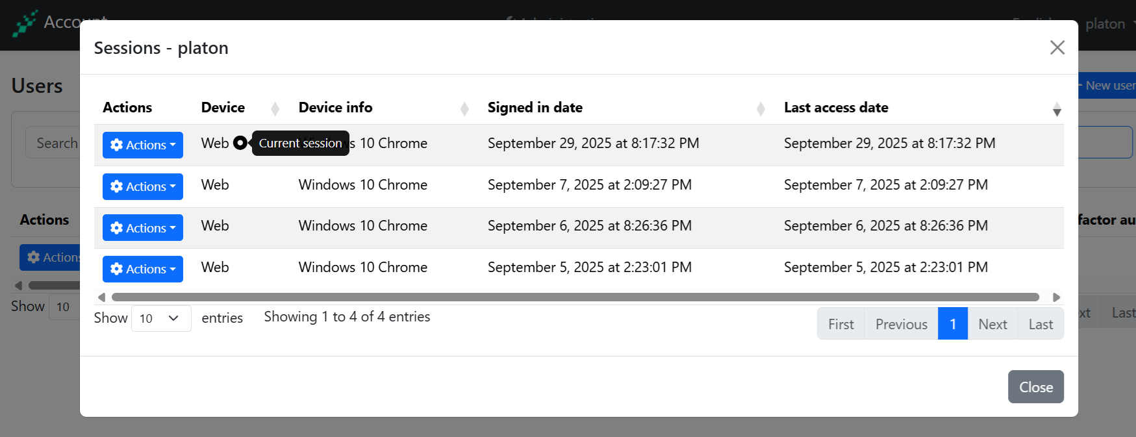Expand the show entries count selector

point(160,318)
